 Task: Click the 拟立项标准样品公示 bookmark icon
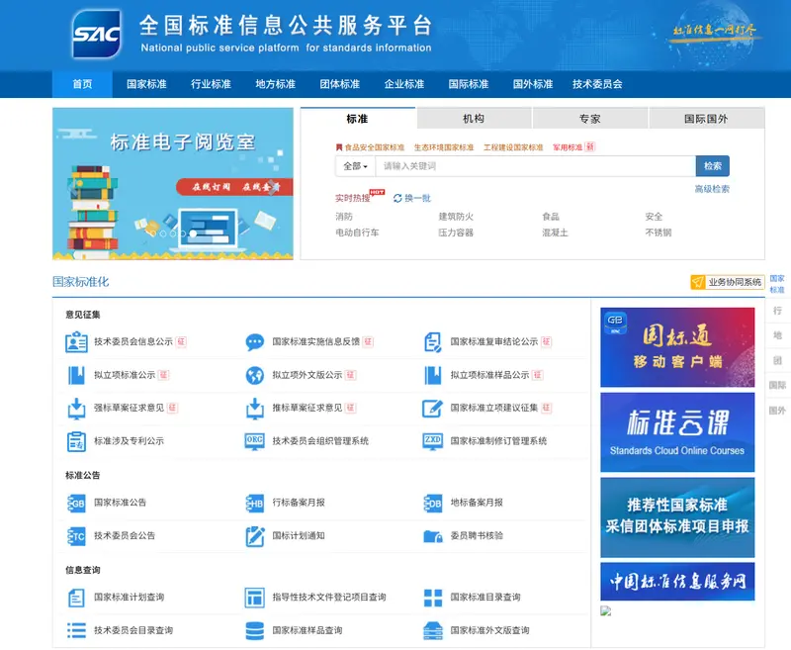(433, 376)
